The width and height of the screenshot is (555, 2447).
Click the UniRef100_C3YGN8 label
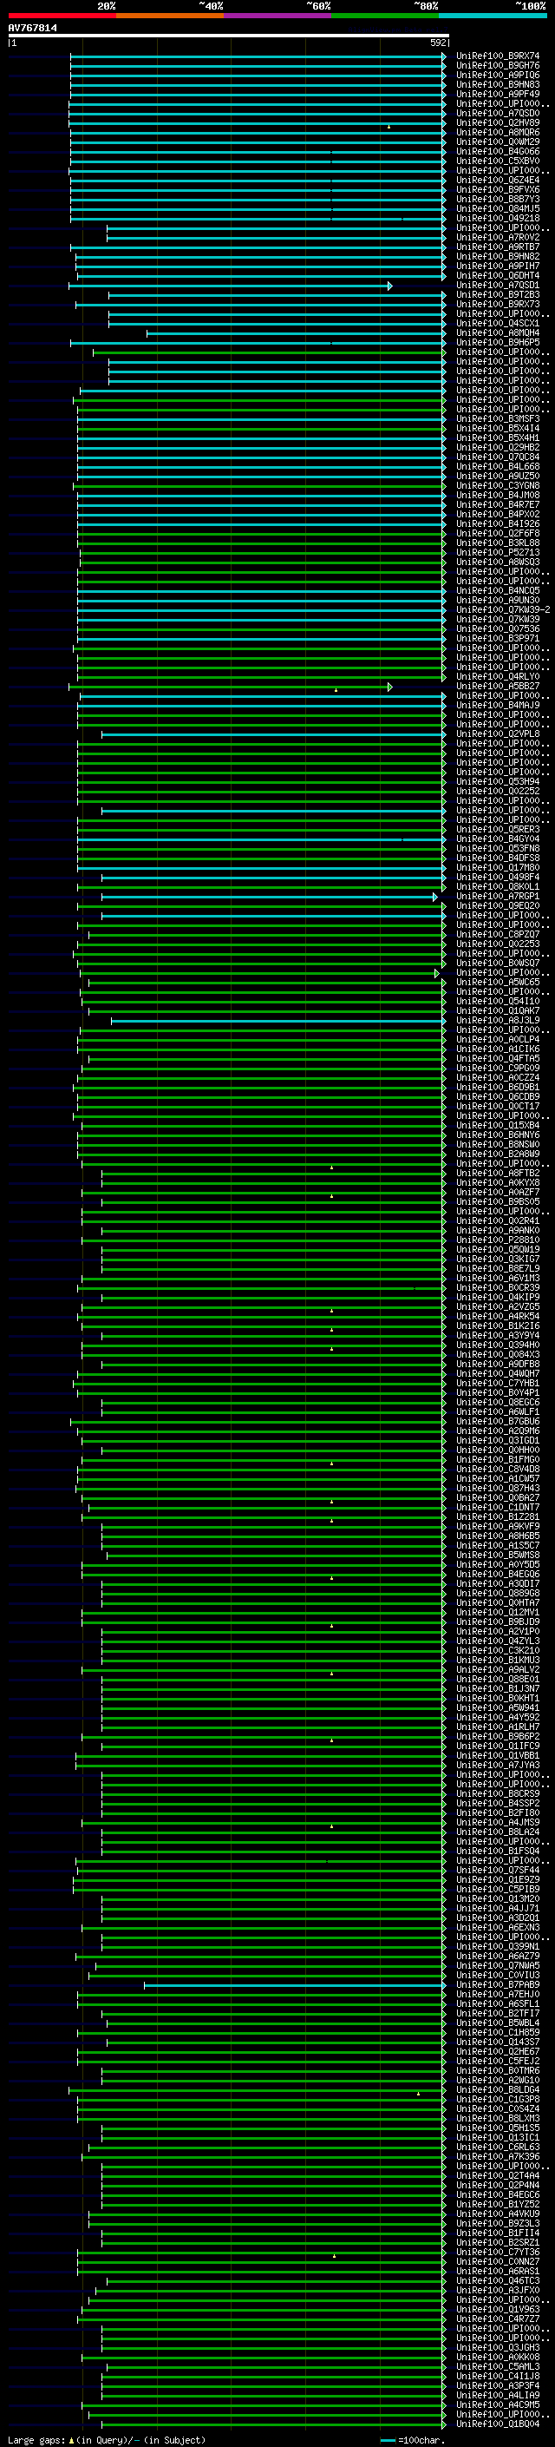498,485
